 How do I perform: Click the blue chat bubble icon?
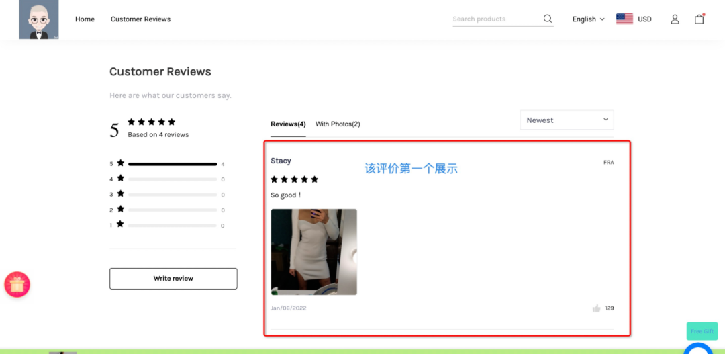tap(697, 349)
